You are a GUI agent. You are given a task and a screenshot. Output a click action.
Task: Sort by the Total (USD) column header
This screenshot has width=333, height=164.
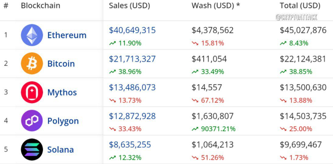click(300, 6)
